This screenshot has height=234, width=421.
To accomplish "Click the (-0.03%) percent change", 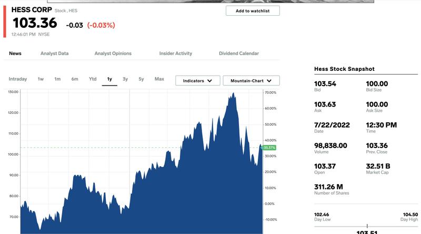I will click(101, 25).
